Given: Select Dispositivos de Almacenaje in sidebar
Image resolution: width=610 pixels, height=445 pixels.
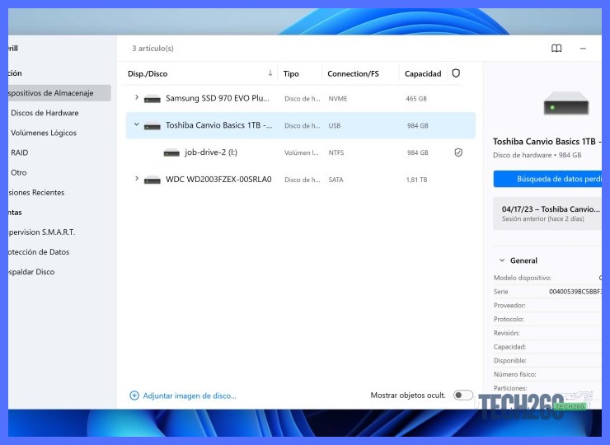Looking at the screenshot, I should click(59, 93).
